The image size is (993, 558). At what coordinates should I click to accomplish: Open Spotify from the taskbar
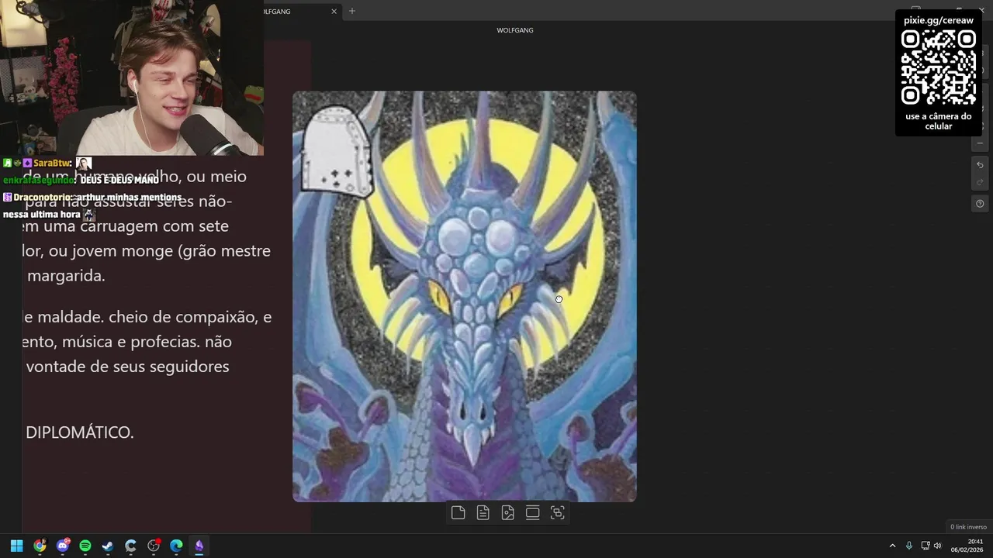click(x=85, y=546)
